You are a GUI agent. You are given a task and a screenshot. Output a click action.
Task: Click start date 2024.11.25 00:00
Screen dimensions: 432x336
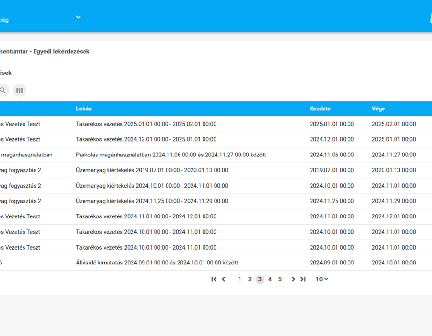(332, 201)
